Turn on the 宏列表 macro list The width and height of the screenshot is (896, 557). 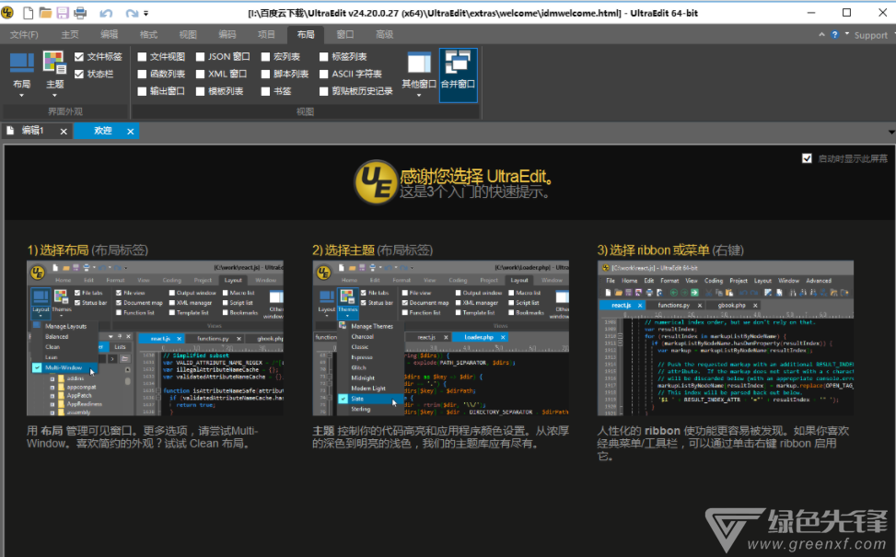(x=266, y=56)
